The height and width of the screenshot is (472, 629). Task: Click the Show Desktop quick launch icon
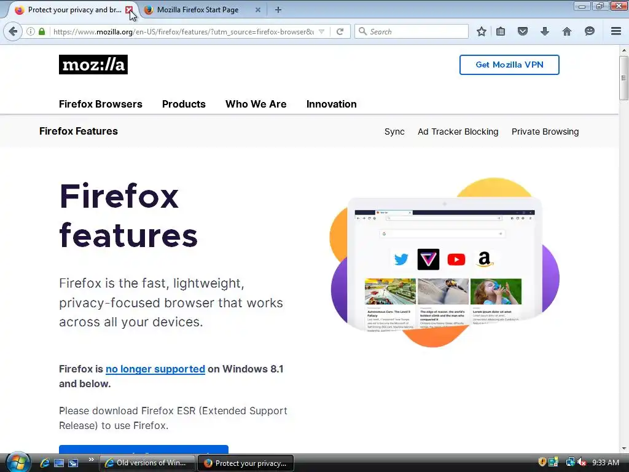(x=59, y=463)
